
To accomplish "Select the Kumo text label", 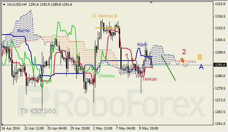I will tap(23, 31).
